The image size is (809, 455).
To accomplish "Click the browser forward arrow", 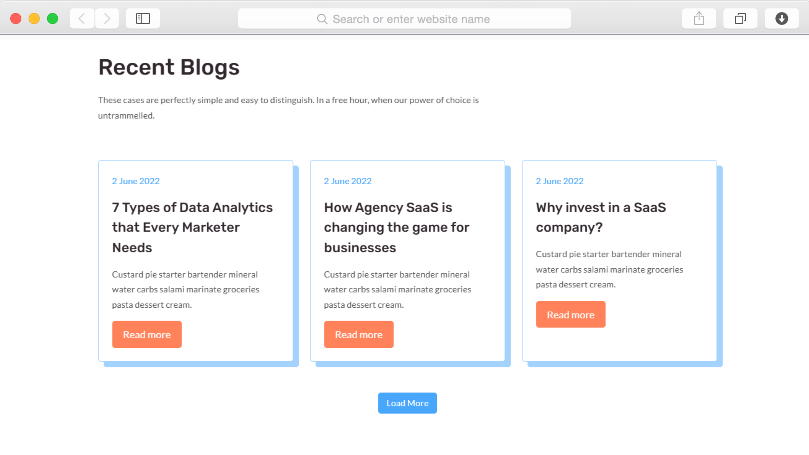I will [x=107, y=19].
